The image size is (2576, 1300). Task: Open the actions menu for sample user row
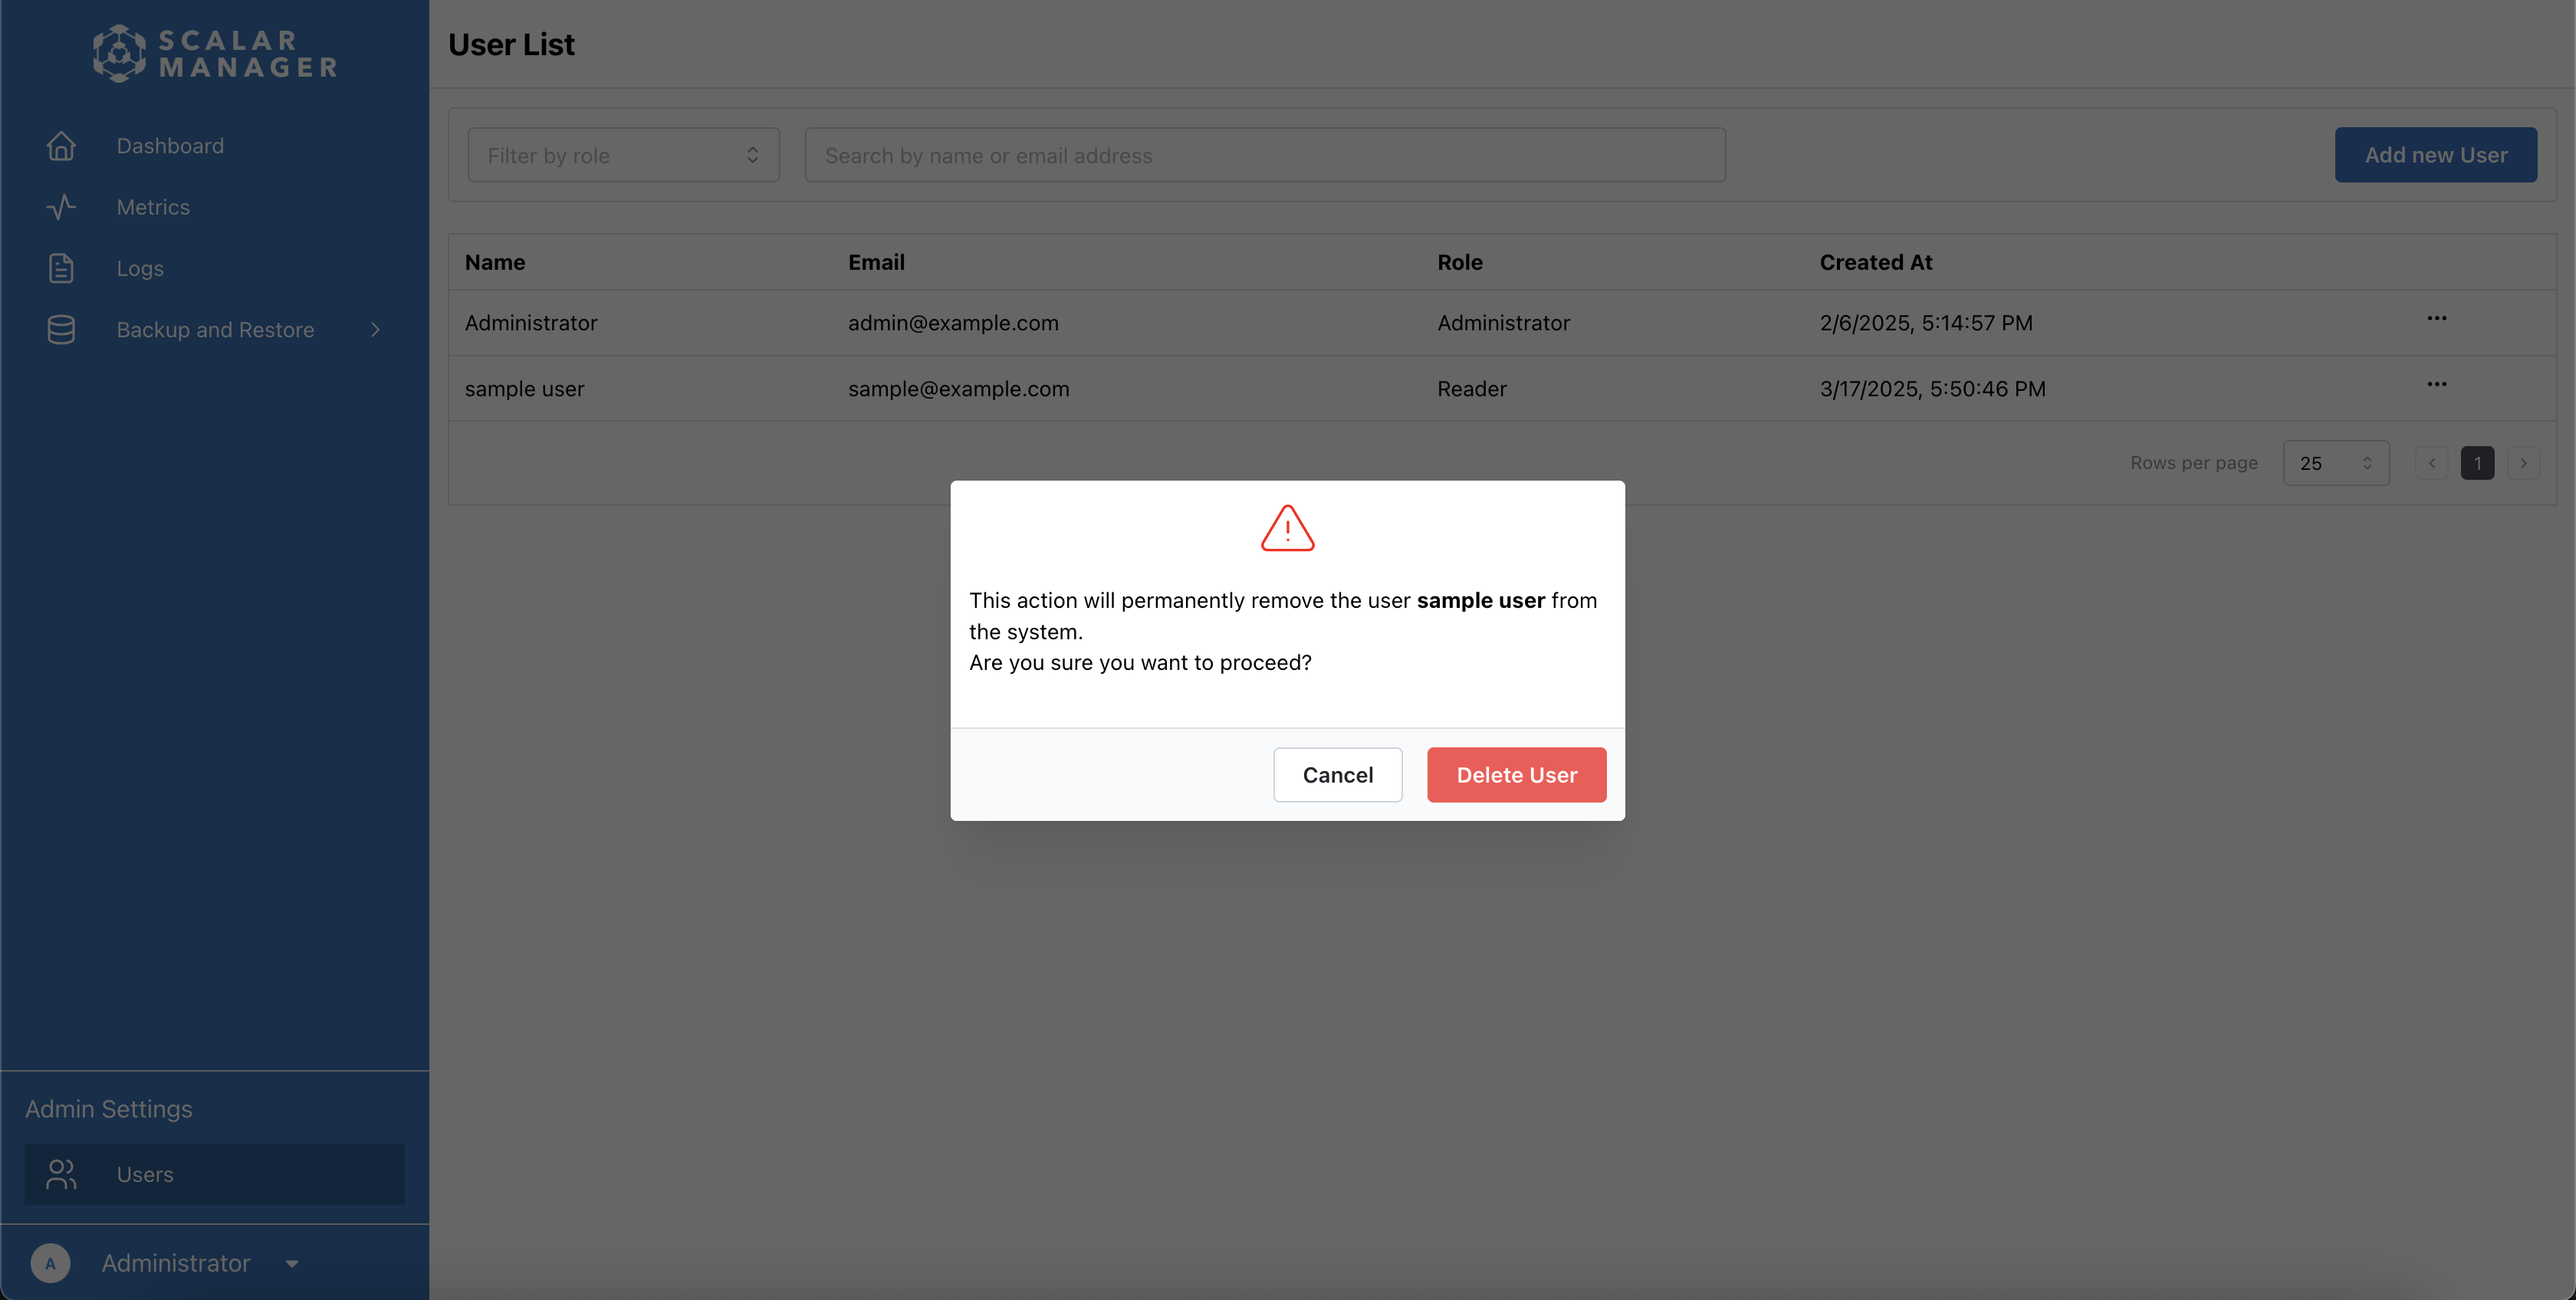click(x=2437, y=384)
